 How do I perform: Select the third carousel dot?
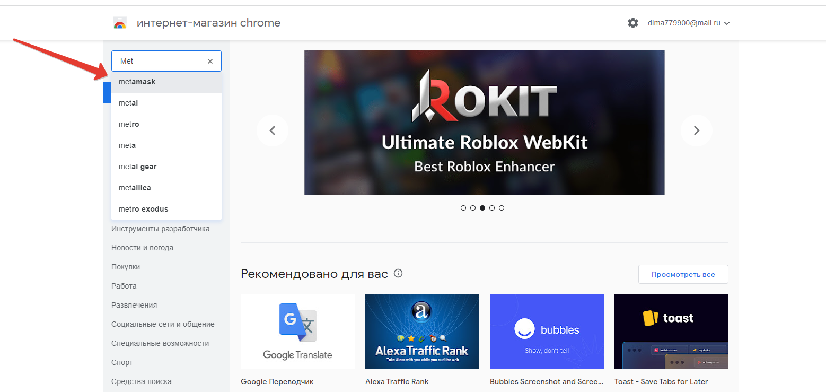(x=482, y=208)
